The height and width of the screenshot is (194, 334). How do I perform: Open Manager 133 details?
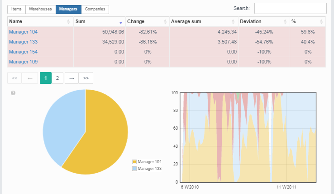[24, 42]
